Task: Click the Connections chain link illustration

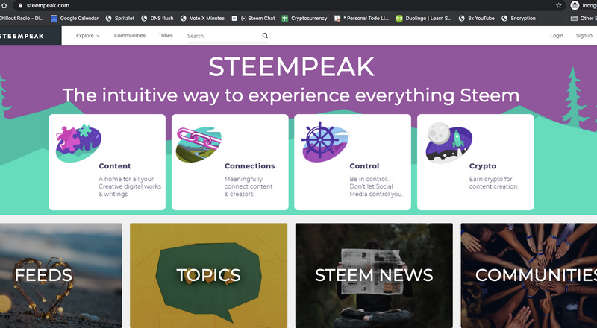Action: [x=199, y=145]
